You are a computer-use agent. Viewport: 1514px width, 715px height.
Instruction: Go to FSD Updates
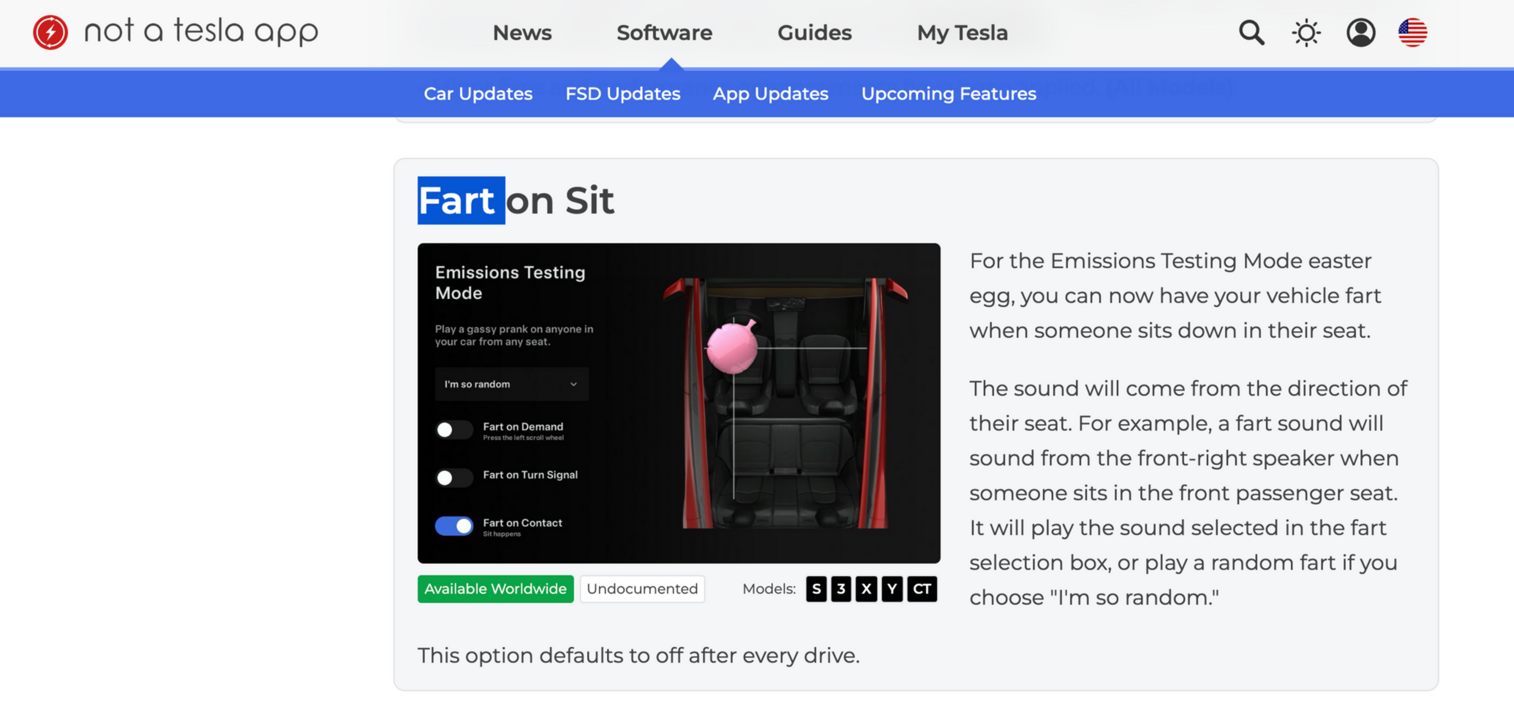click(x=622, y=93)
